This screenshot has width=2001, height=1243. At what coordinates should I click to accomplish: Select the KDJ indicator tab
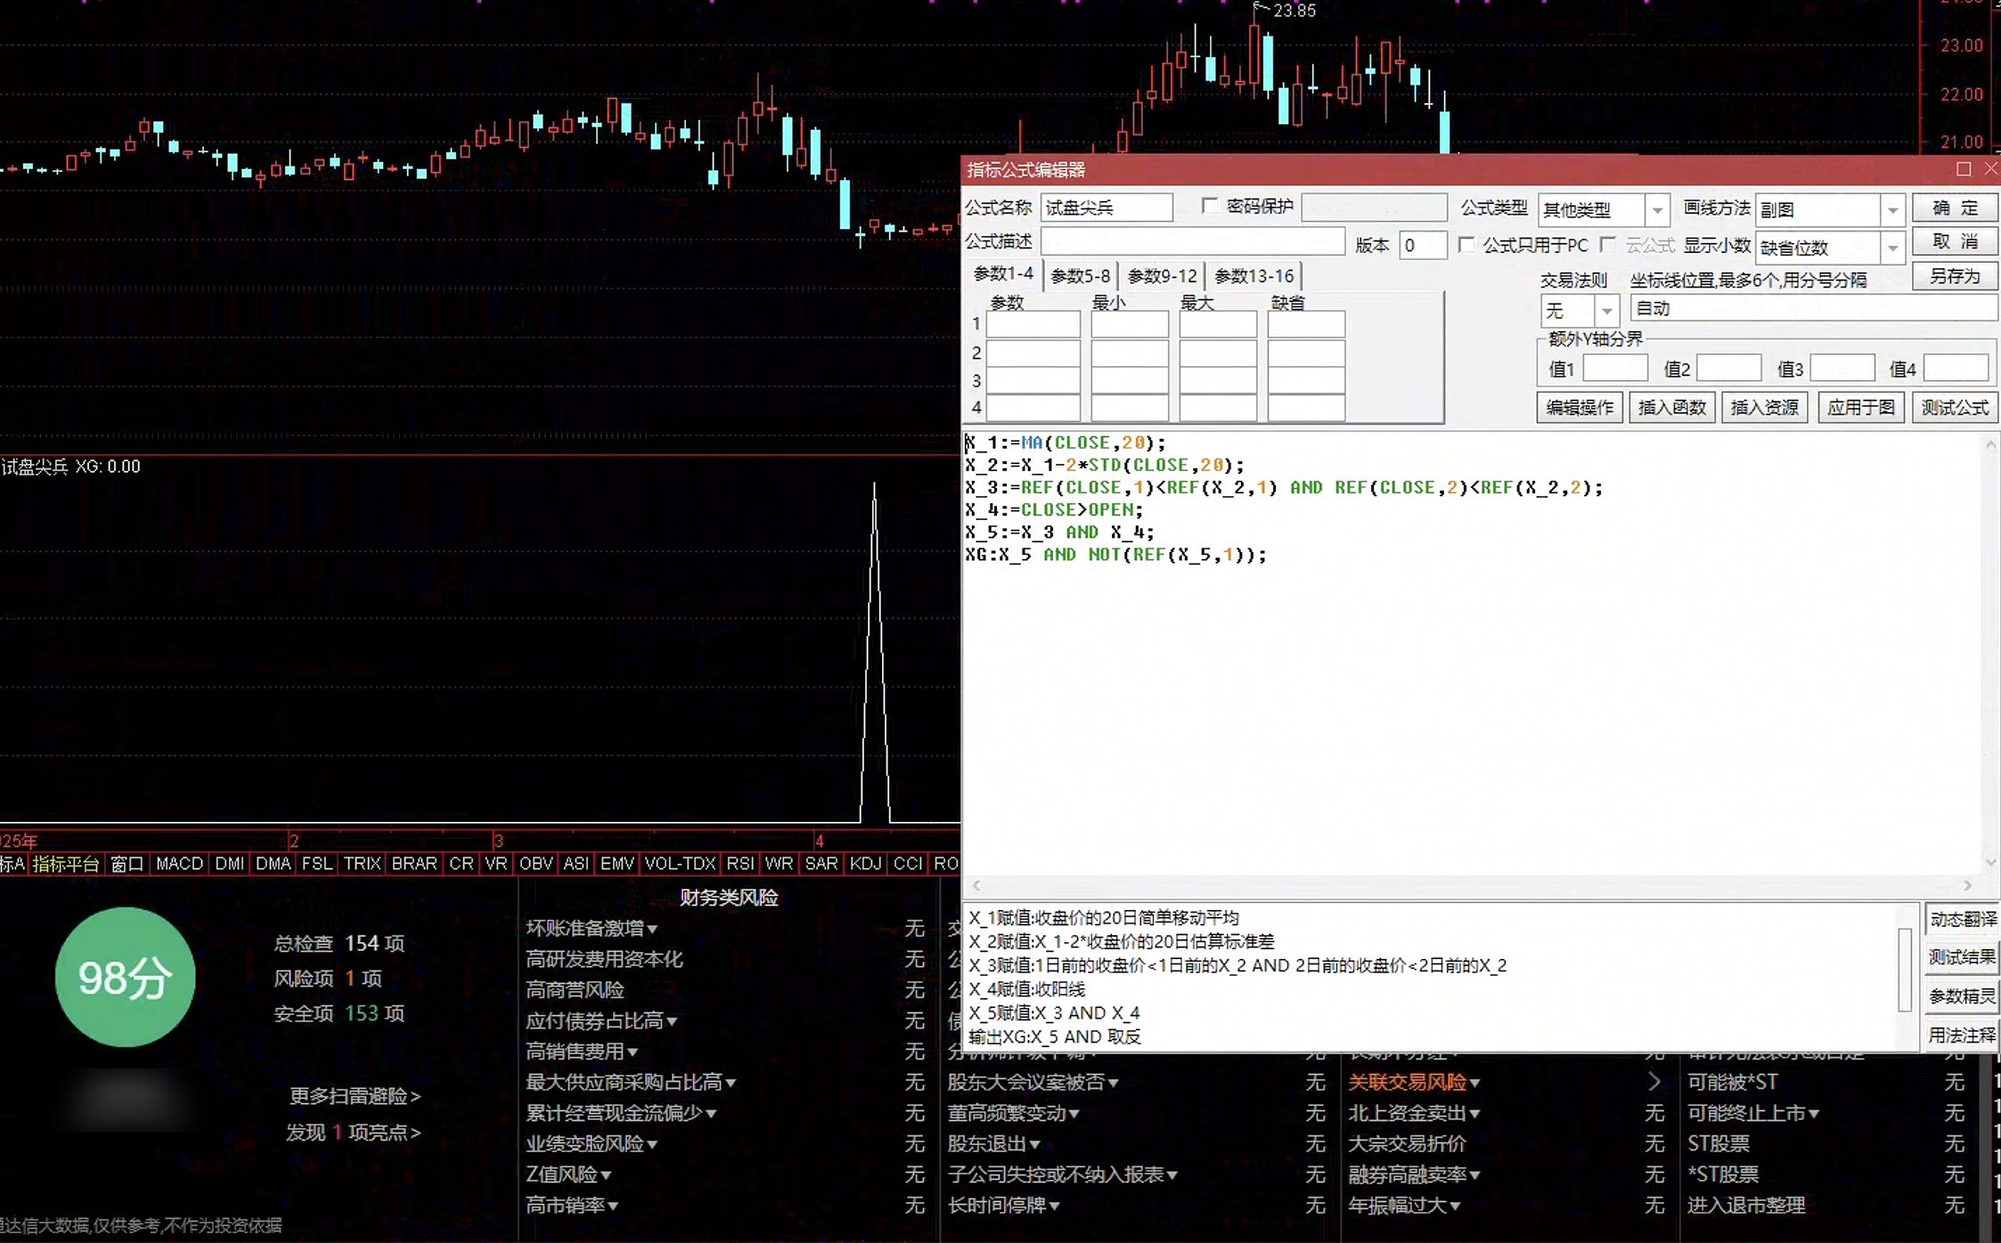coord(865,864)
